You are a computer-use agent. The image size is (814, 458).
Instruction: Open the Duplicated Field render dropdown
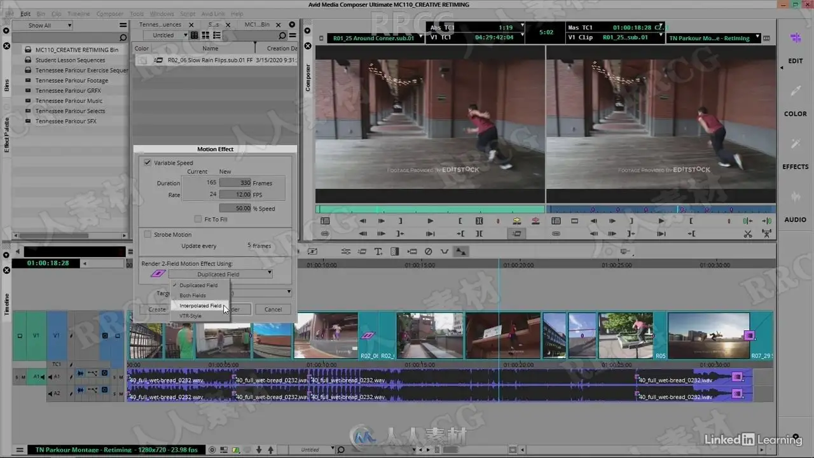click(221, 274)
